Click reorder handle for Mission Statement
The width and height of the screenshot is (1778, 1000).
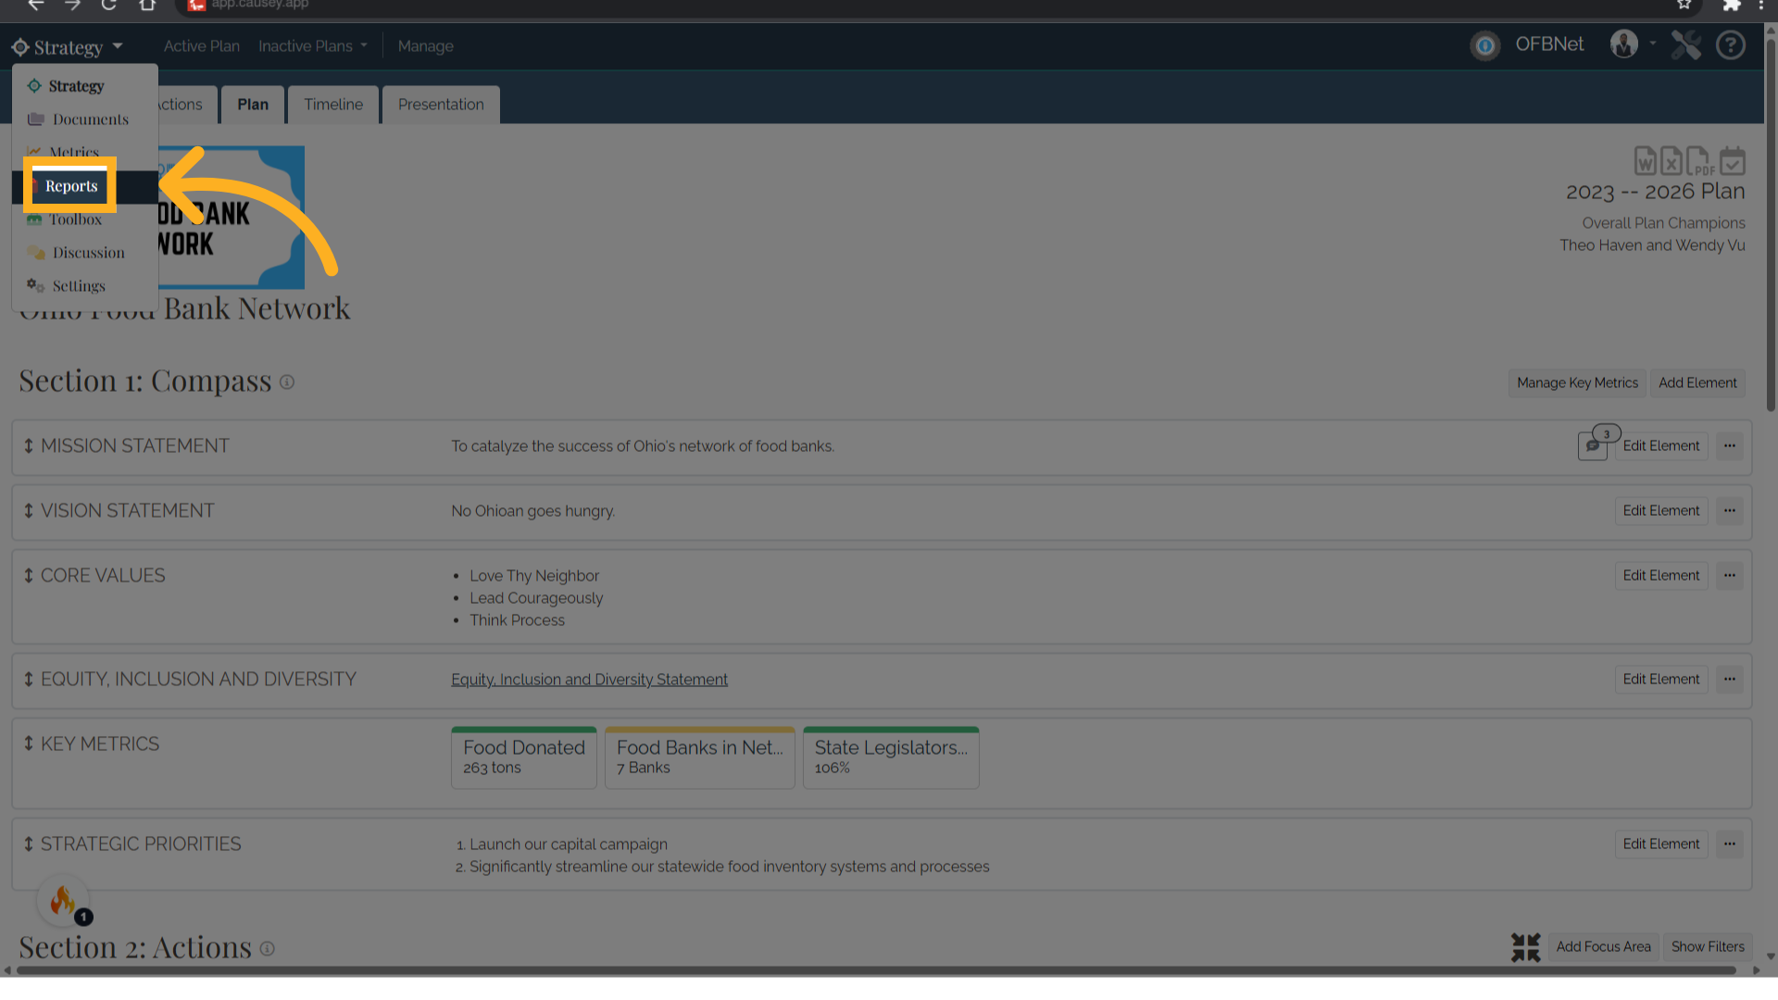[x=29, y=446]
